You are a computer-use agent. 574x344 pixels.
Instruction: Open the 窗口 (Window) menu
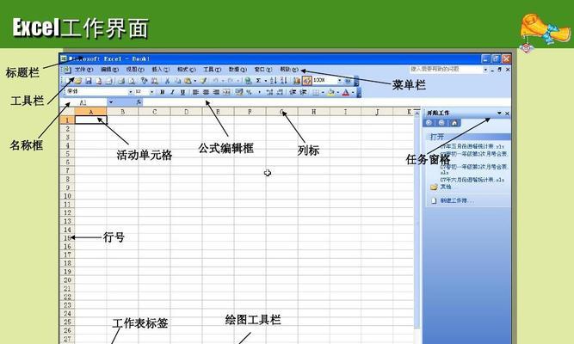click(x=263, y=69)
